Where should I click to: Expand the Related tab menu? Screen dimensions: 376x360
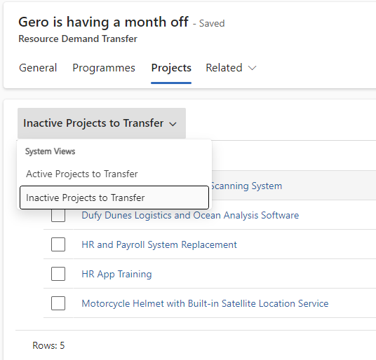pyautogui.click(x=231, y=68)
